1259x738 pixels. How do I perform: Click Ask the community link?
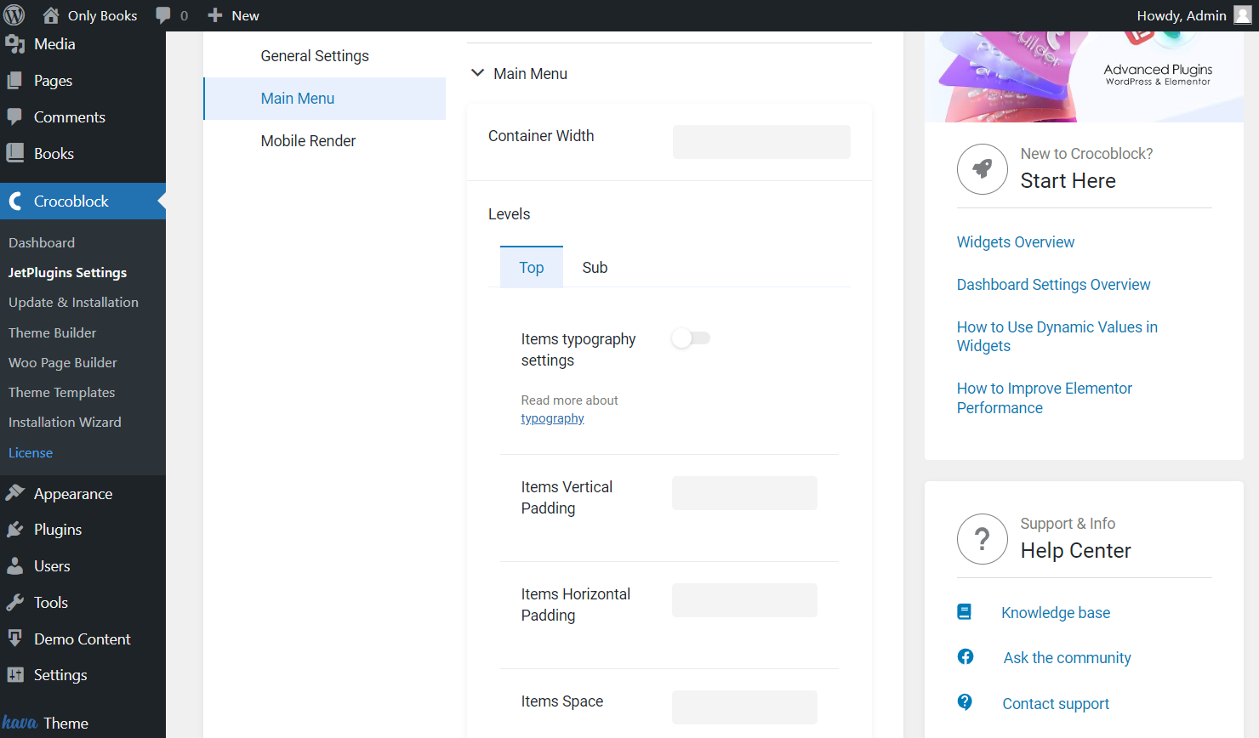(1067, 658)
